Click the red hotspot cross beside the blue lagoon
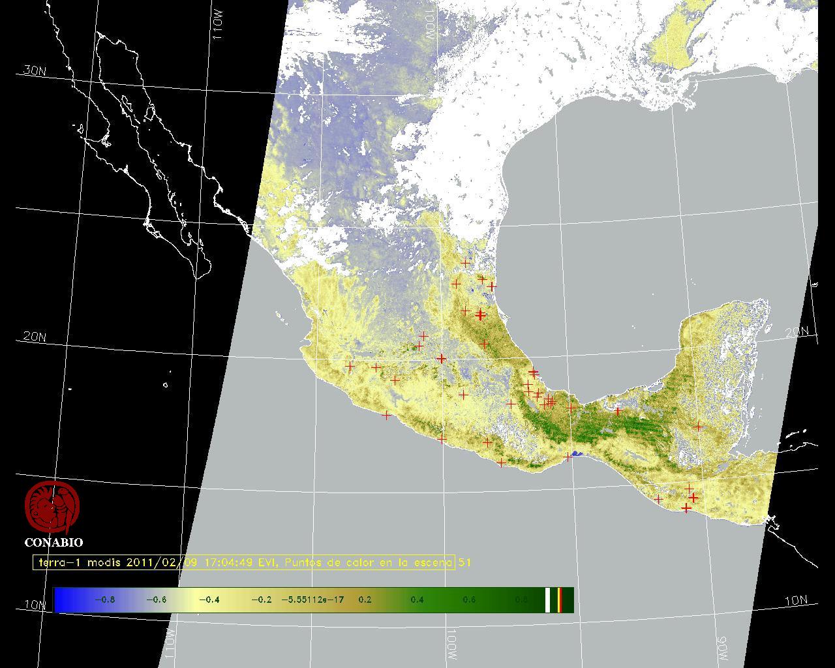Image resolution: width=835 pixels, height=668 pixels. click(568, 457)
